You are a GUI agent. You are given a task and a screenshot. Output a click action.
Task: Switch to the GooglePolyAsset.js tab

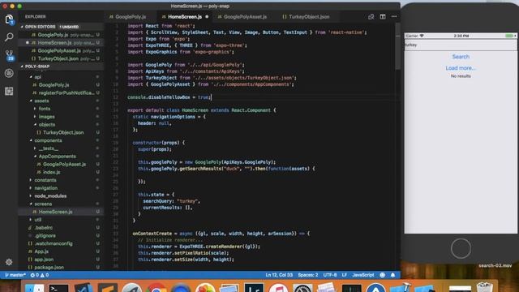(x=245, y=16)
